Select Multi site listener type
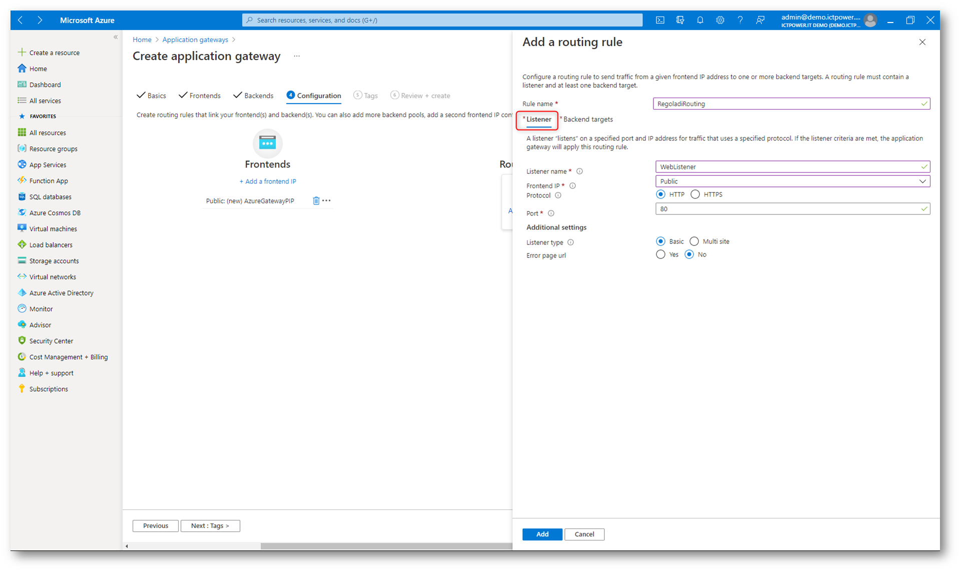The height and width of the screenshot is (572, 961). tap(694, 241)
